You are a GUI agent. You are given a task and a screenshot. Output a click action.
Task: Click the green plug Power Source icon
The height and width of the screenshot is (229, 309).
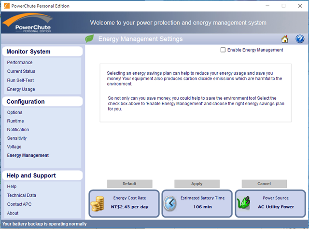tap(243, 203)
